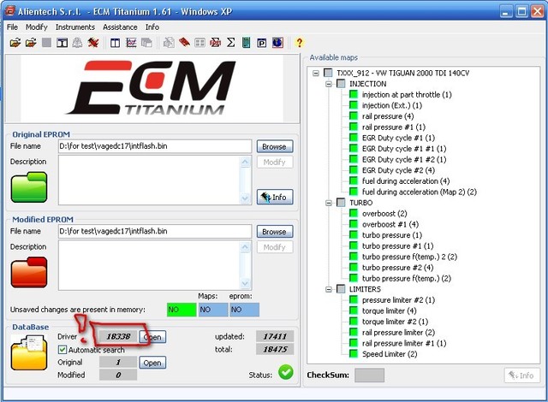548x402 pixels.
Task: Click the grayed copy-document toolbar icon
Action: (169, 43)
